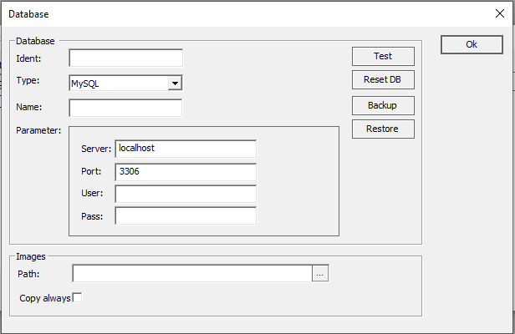The image size is (515, 334).
Task: Click the Images group heading
Action: (x=32, y=257)
